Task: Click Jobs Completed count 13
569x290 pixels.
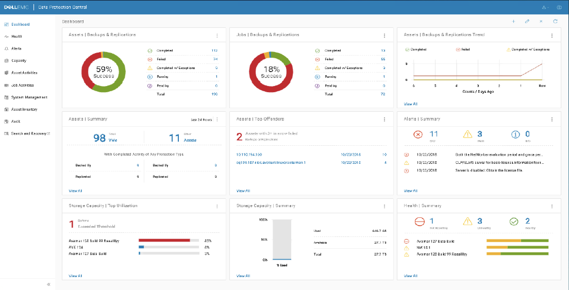Action: tap(383, 50)
